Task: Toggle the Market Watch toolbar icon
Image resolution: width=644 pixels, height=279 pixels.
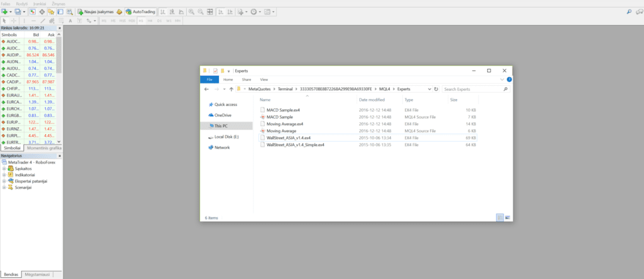Action: (33, 12)
